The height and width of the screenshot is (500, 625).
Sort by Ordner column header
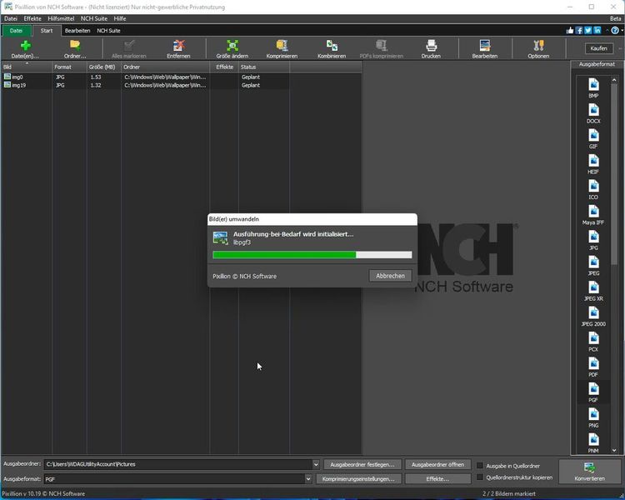[x=166, y=67]
